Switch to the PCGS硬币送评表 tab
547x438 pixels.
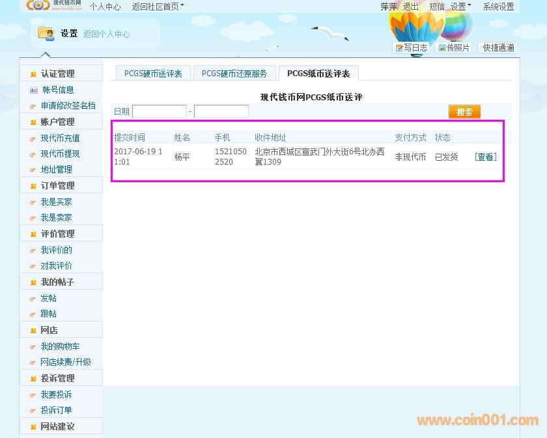point(153,74)
